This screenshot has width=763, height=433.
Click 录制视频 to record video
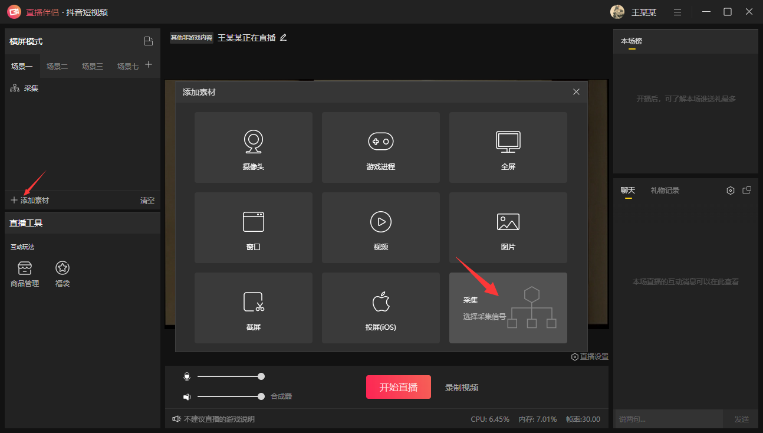pos(462,388)
